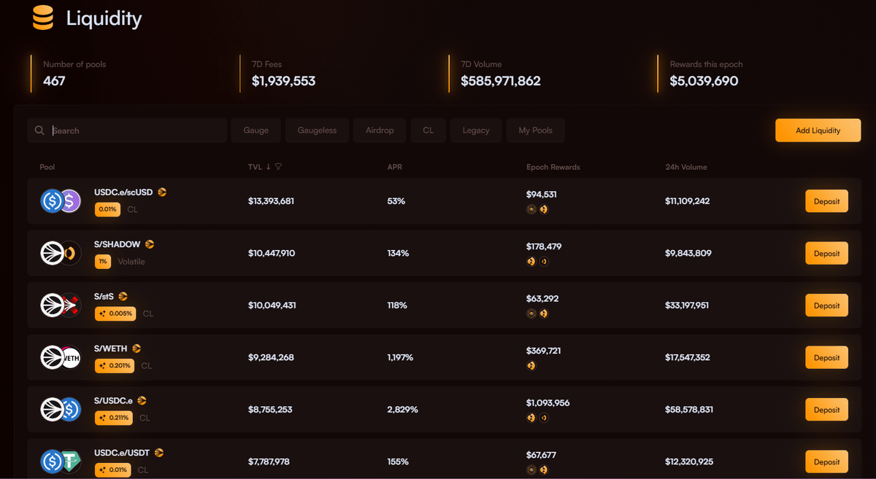Screen dimensions: 876x479
Task: Click the Add Liquidity button
Action: coord(818,131)
